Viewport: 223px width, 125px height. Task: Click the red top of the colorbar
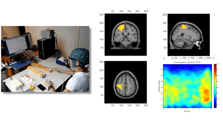(x=215, y=66)
